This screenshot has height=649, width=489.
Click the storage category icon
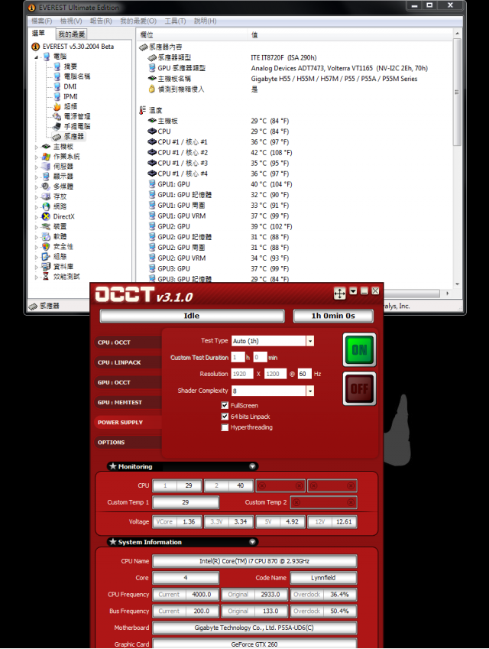pos(47,196)
